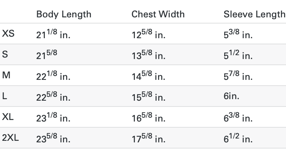Click S sleeve length 5 1/2 in.
Screen dimensions: 286x152
(238, 55)
